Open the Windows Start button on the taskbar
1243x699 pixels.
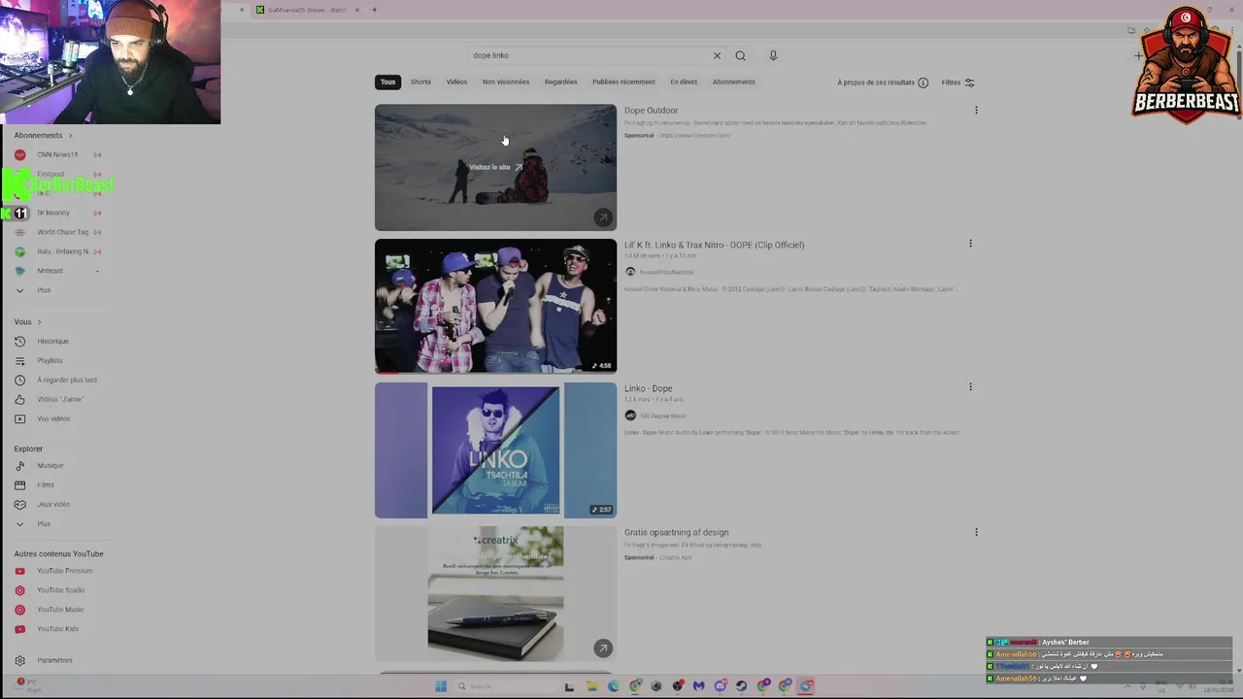pos(441,686)
